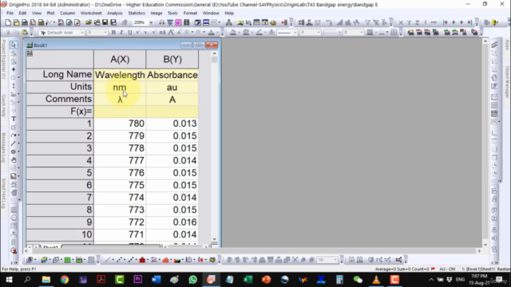Expand Scatter plot type dropdown arrow
The image size is (511, 287).
coord(125,260)
